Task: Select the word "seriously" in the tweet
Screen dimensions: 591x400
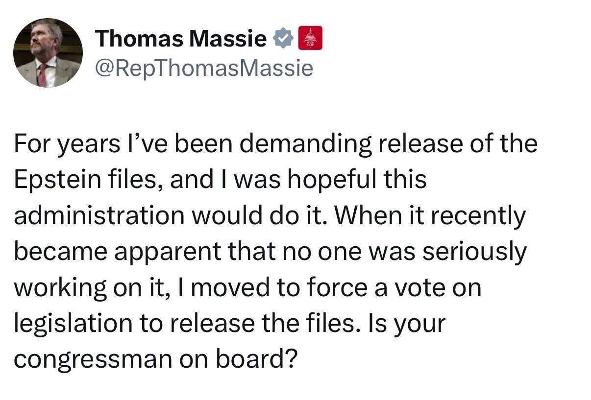Action: (474, 253)
